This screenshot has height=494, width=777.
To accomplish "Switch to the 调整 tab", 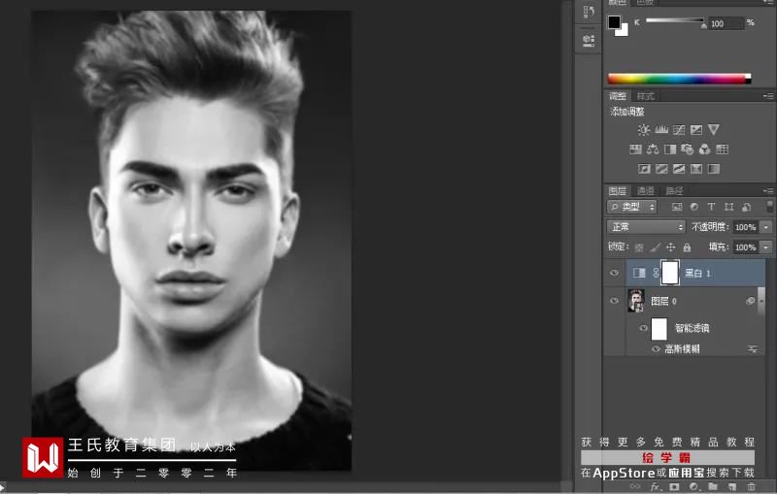I will pyautogui.click(x=618, y=96).
